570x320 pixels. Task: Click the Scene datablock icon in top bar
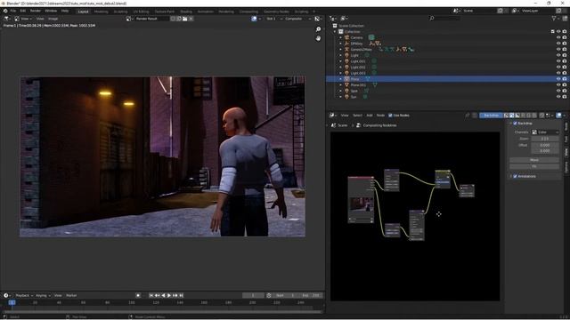pos(456,11)
